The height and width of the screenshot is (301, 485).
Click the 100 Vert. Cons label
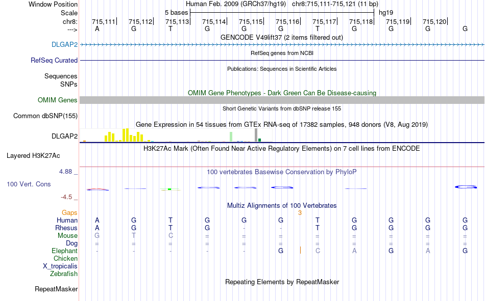point(29,184)
